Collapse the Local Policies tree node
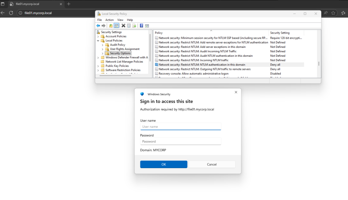 [x=98, y=40]
